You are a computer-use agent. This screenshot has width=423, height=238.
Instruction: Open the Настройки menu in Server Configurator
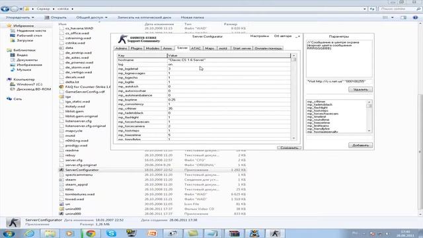click(260, 36)
